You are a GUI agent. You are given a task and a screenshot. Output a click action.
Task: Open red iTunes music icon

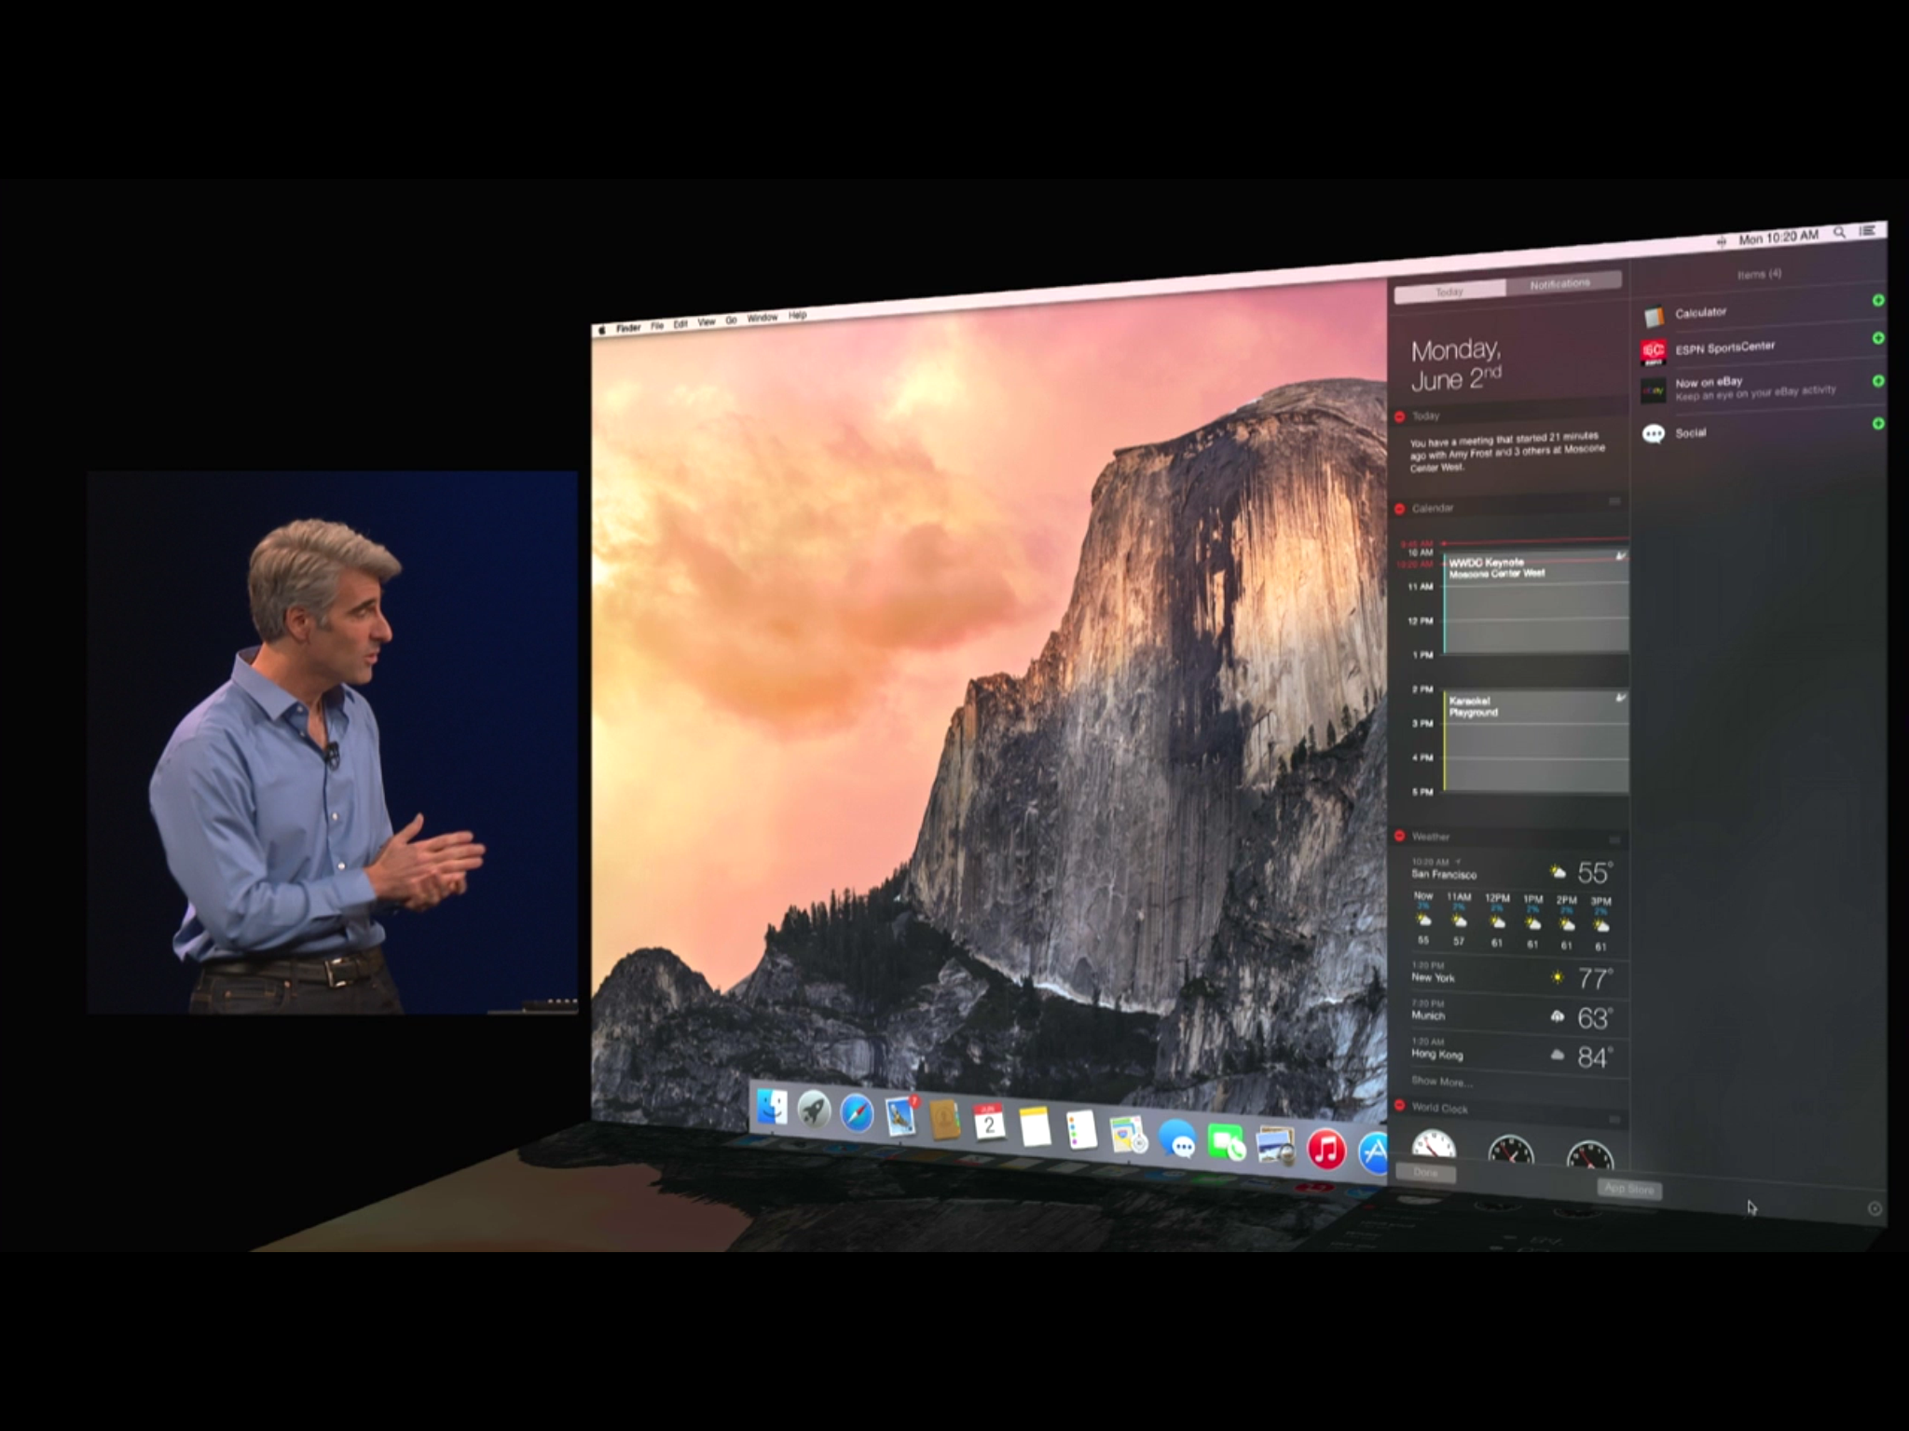1326,1151
